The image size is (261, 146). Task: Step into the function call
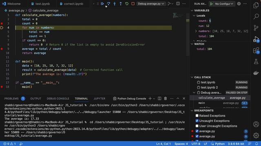tap(115, 4)
